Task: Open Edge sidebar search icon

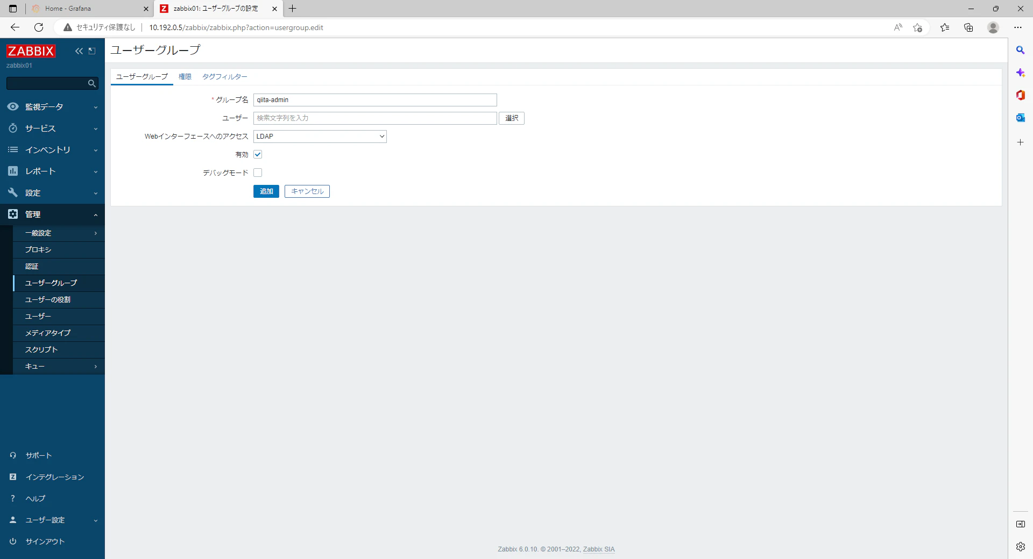Action: click(x=1020, y=50)
